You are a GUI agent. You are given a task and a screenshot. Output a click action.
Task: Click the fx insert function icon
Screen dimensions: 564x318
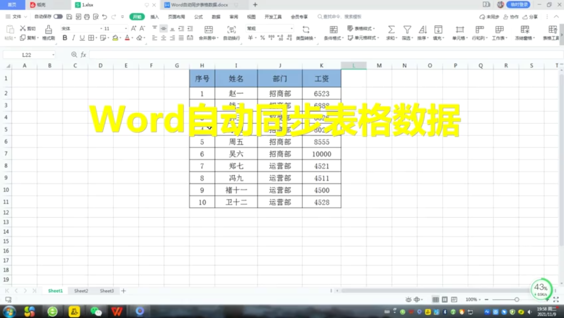point(83,54)
